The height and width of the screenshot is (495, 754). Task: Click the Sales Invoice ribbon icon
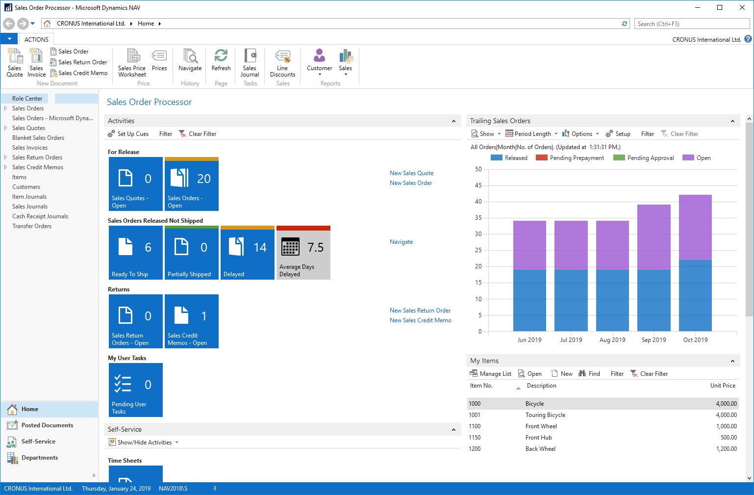click(36, 62)
